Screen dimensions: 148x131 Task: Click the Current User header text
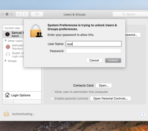tap(12, 28)
